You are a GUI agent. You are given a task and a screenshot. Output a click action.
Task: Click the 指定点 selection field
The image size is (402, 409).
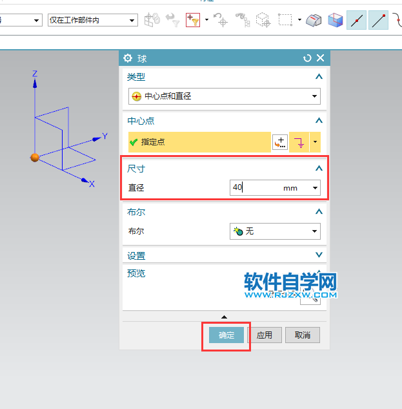(x=199, y=142)
